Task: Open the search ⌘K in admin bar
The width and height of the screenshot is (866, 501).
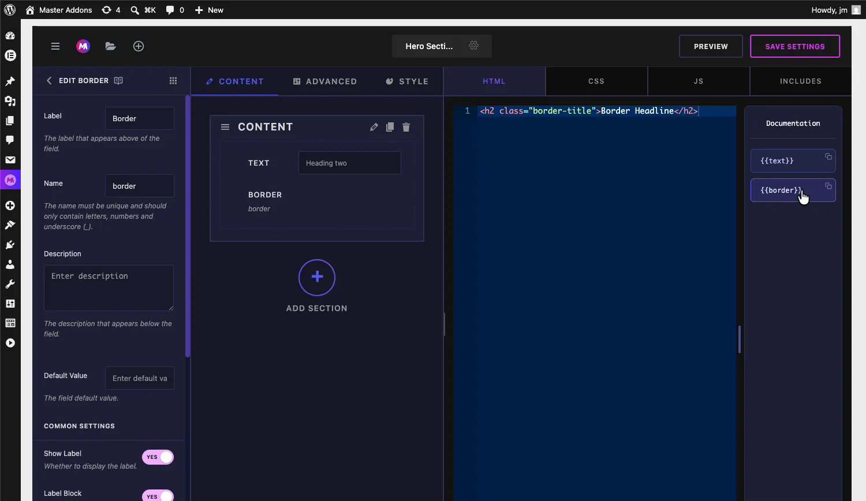Action: [x=143, y=10]
